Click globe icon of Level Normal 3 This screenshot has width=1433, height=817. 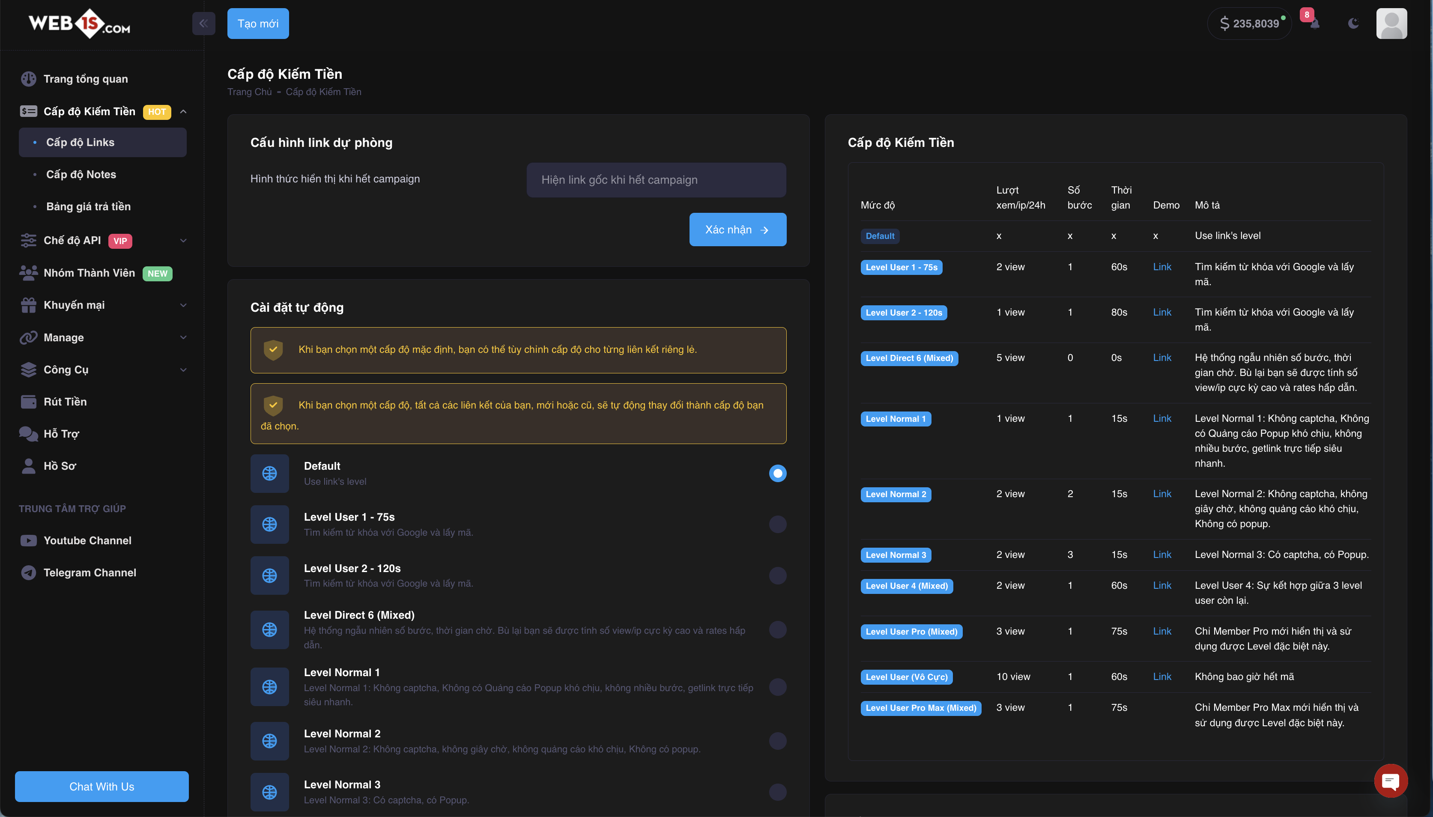pyautogui.click(x=270, y=792)
